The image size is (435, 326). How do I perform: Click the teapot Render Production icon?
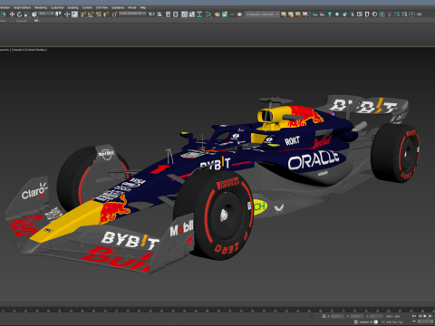point(240,14)
